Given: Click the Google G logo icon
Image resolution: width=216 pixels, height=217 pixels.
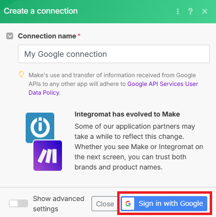Looking at the screenshot, I should (x=128, y=203).
